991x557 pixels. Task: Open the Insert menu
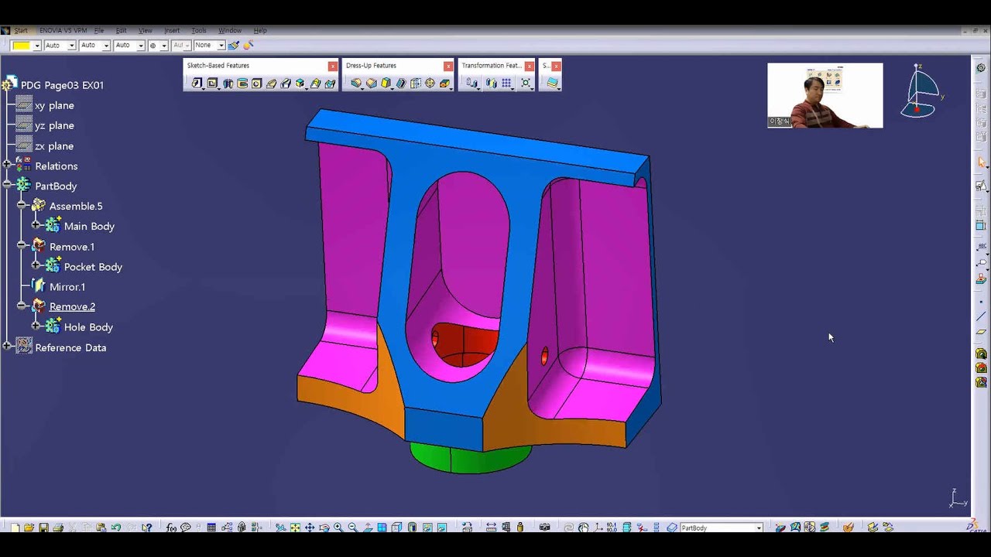pos(172,30)
